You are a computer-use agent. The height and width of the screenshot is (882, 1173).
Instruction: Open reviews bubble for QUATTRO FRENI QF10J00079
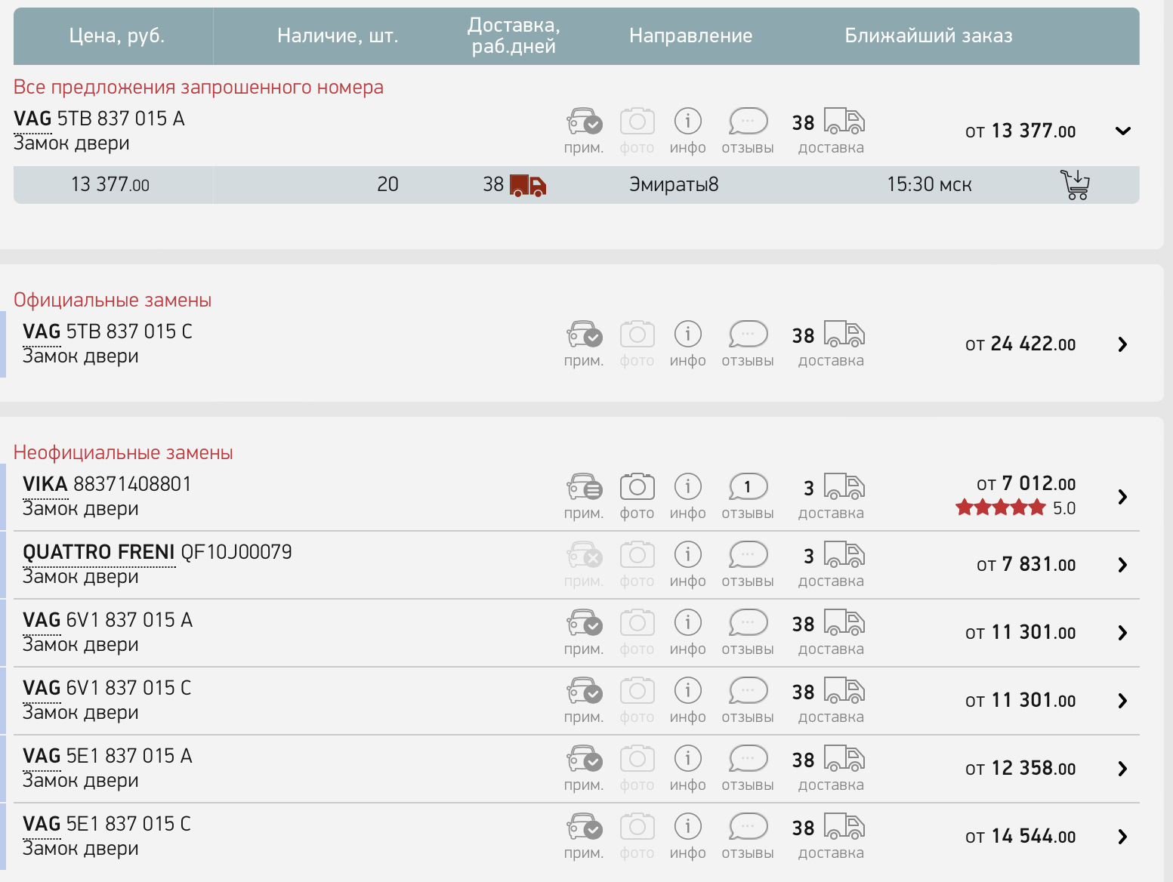coord(748,555)
